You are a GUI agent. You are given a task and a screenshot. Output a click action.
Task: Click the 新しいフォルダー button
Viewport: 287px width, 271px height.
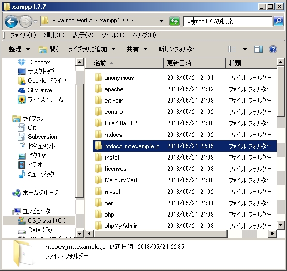pyautogui.click(x=178, y=49)
